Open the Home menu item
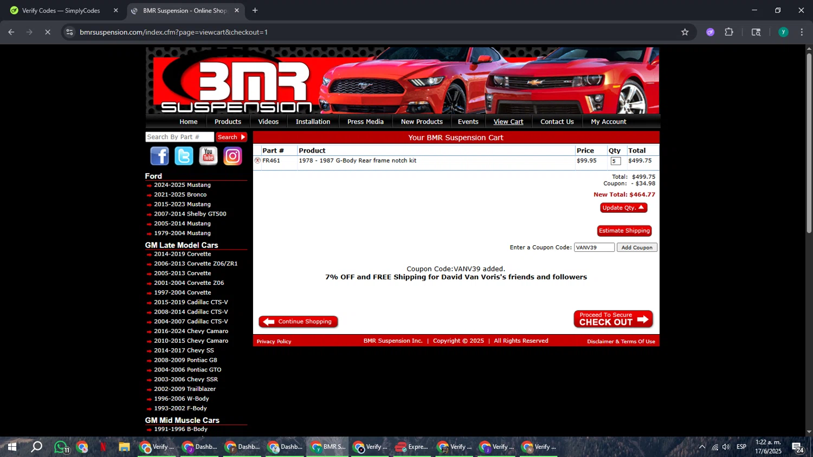 [x=189, y=122]
